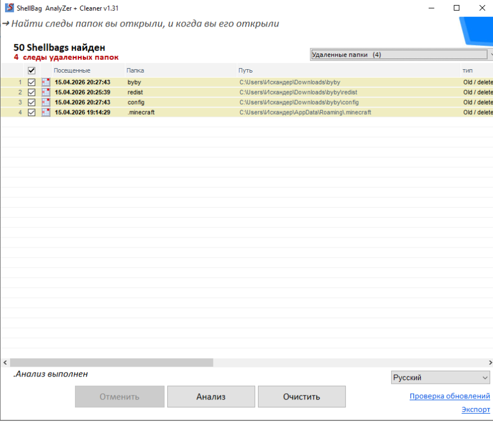The width and height of the screenshot is (493, 422).
Task: Click the shellbag icon in the config row
Action: pos(46,102)
